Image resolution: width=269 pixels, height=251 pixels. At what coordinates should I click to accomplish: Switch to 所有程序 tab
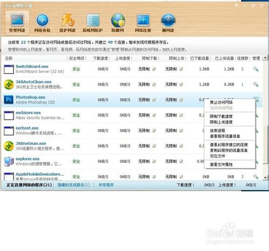click(x=106, y=185)
